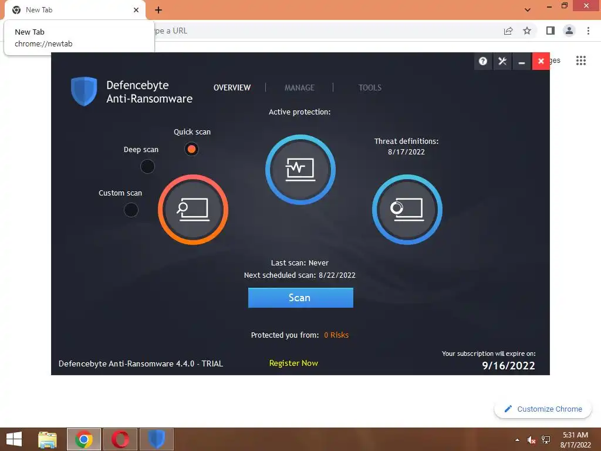
Task: Click the Threat definitions update icon
Action: 407,210
